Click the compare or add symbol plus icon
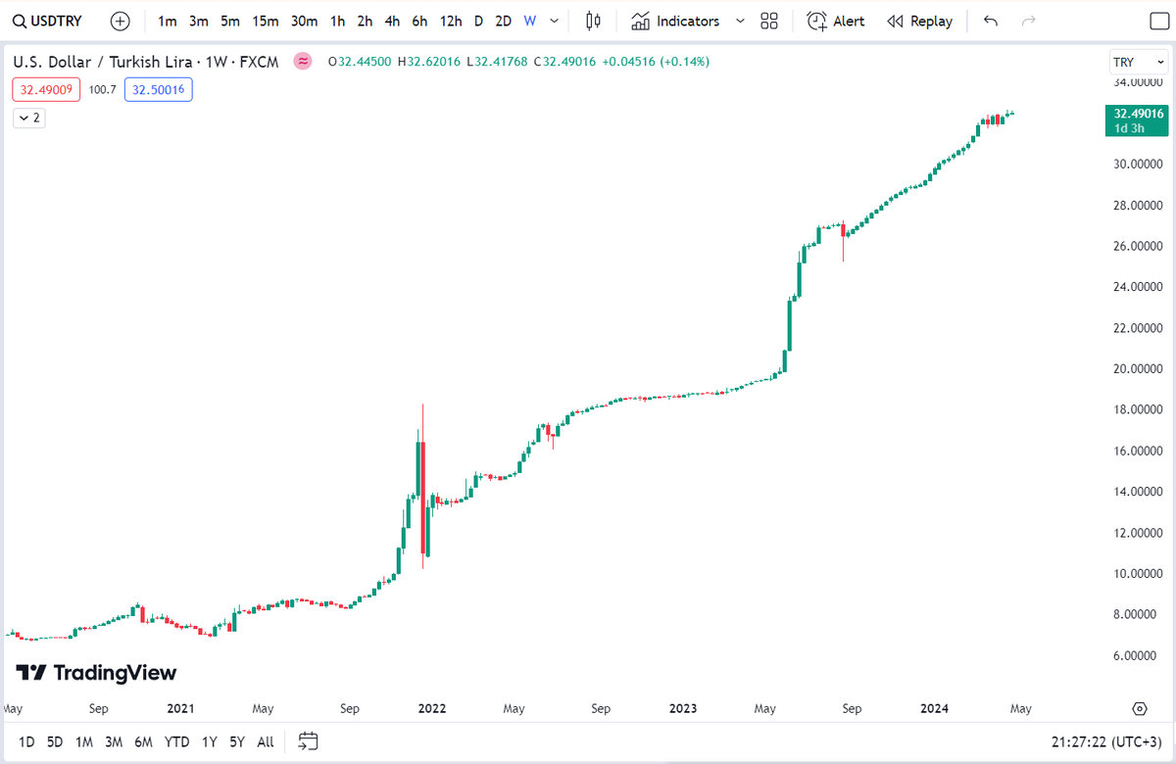The width and height of the screenshot is (1176, 764). [x=120, y=21]
